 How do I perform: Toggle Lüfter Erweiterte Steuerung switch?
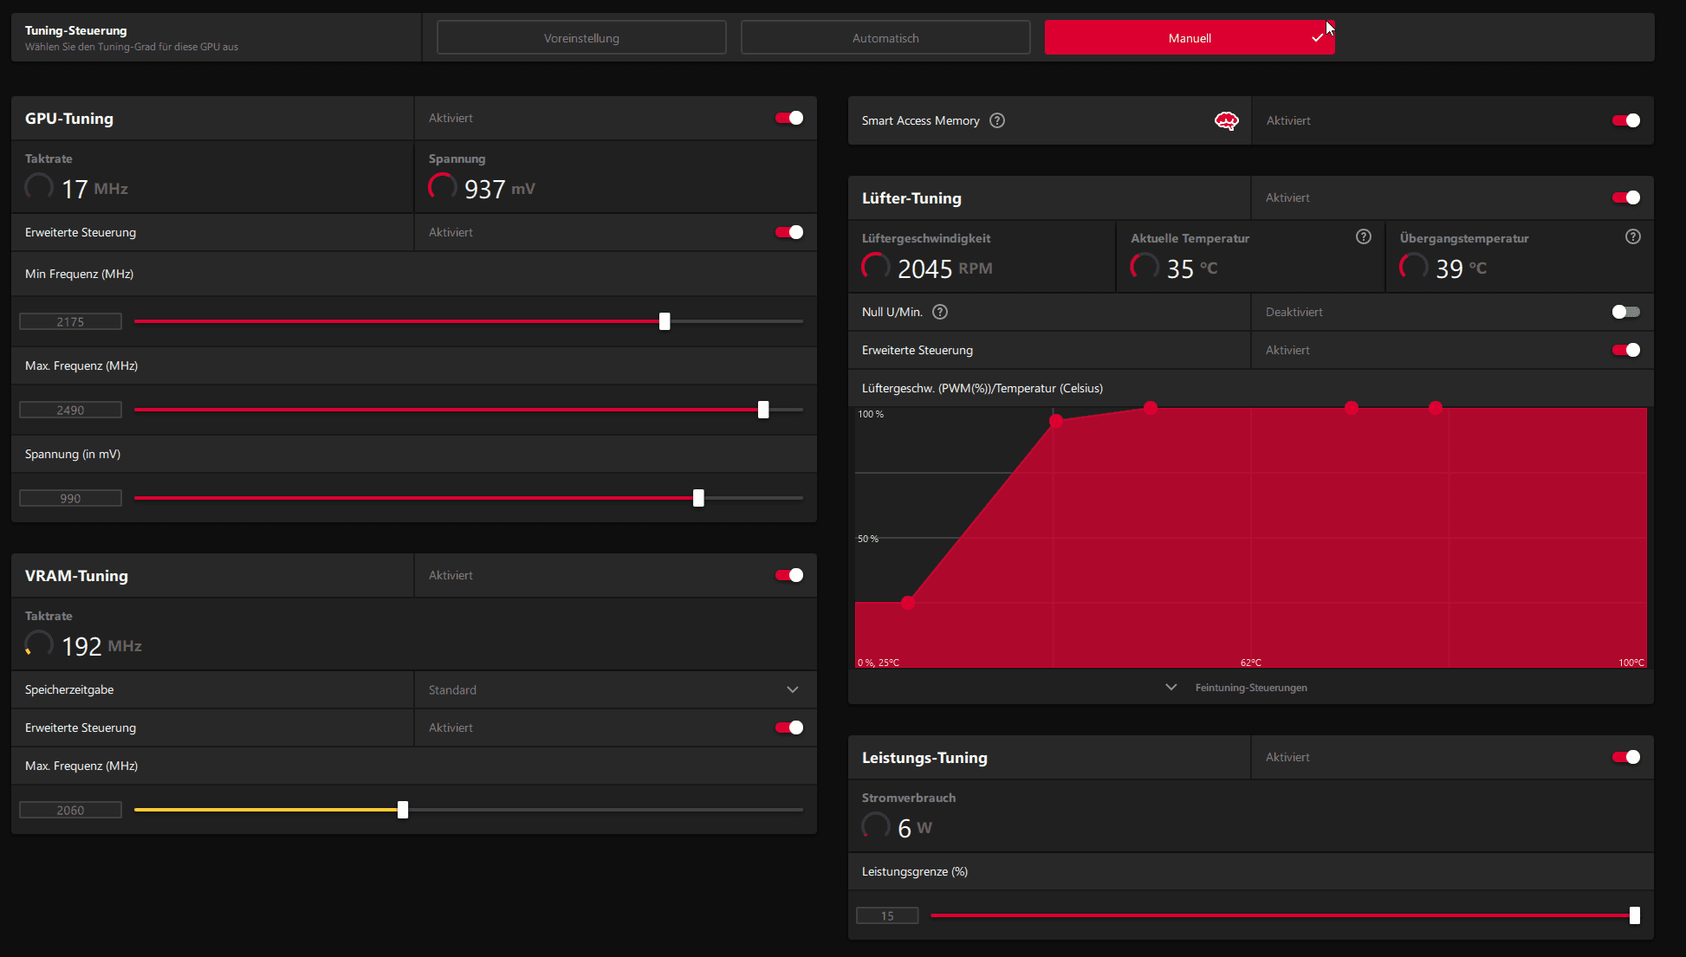(x=1626, y=350)
